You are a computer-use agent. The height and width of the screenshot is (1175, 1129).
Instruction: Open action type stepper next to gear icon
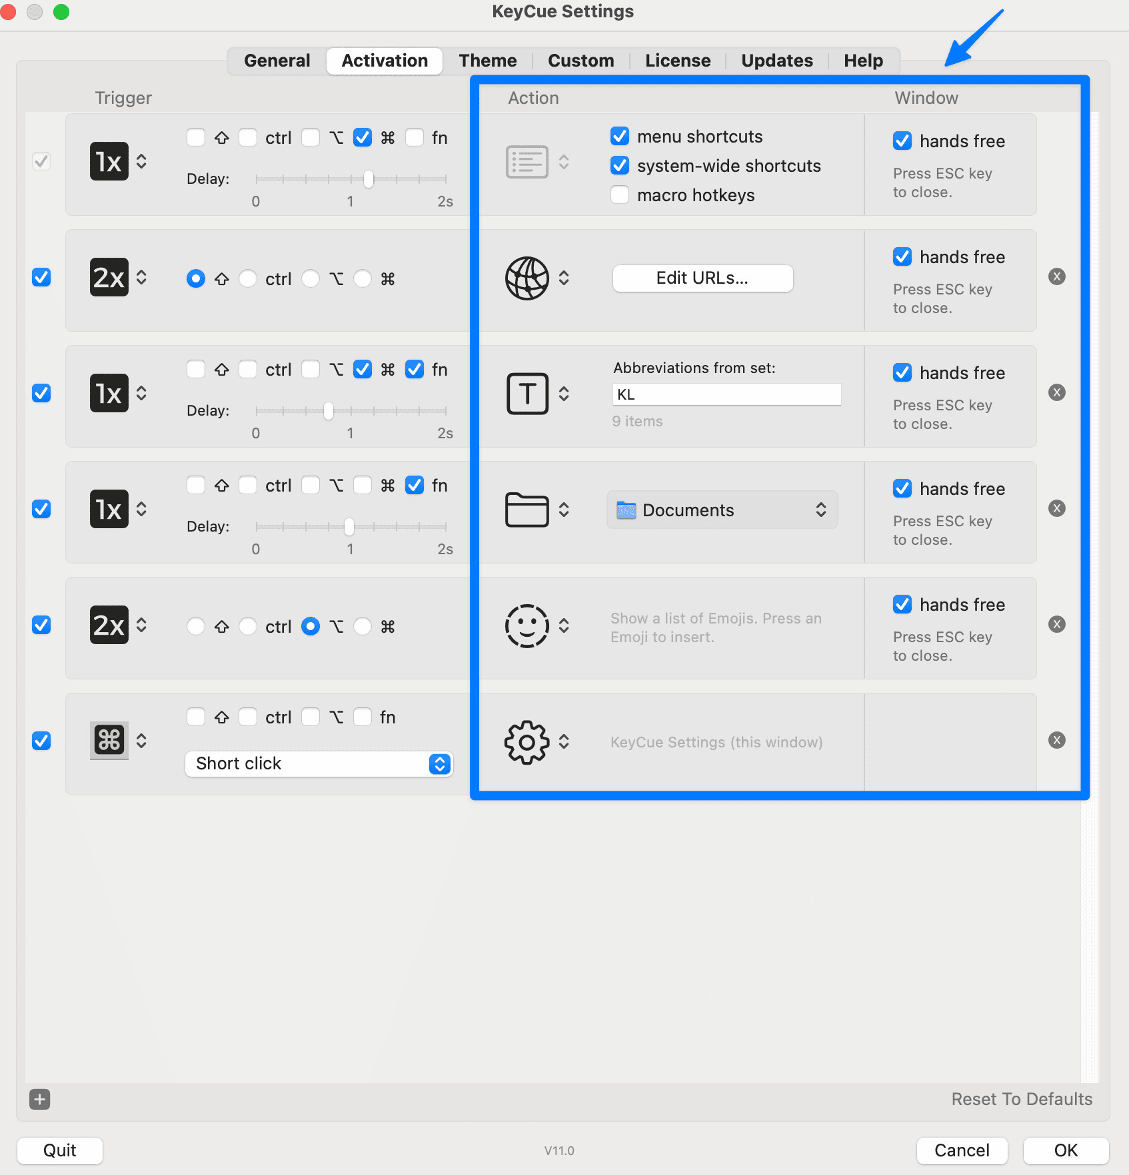[564, 741]
